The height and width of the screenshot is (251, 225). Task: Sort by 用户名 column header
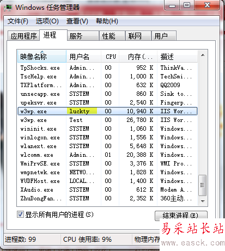pos(83,57)
